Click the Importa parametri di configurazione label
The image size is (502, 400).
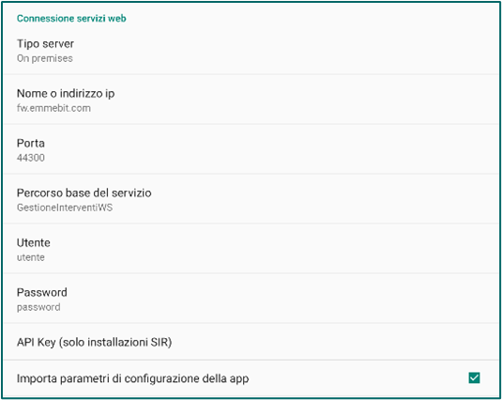coord(132,378)
